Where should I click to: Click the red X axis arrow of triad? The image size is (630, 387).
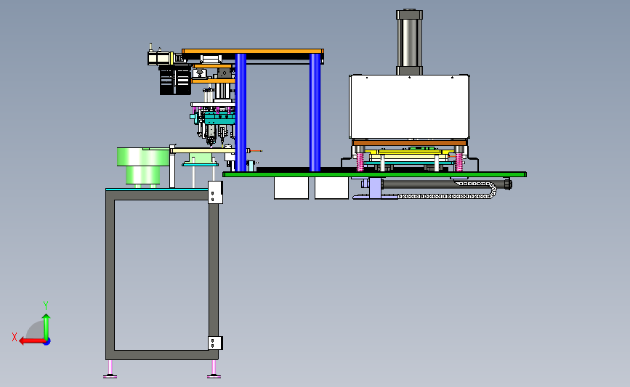31,341
